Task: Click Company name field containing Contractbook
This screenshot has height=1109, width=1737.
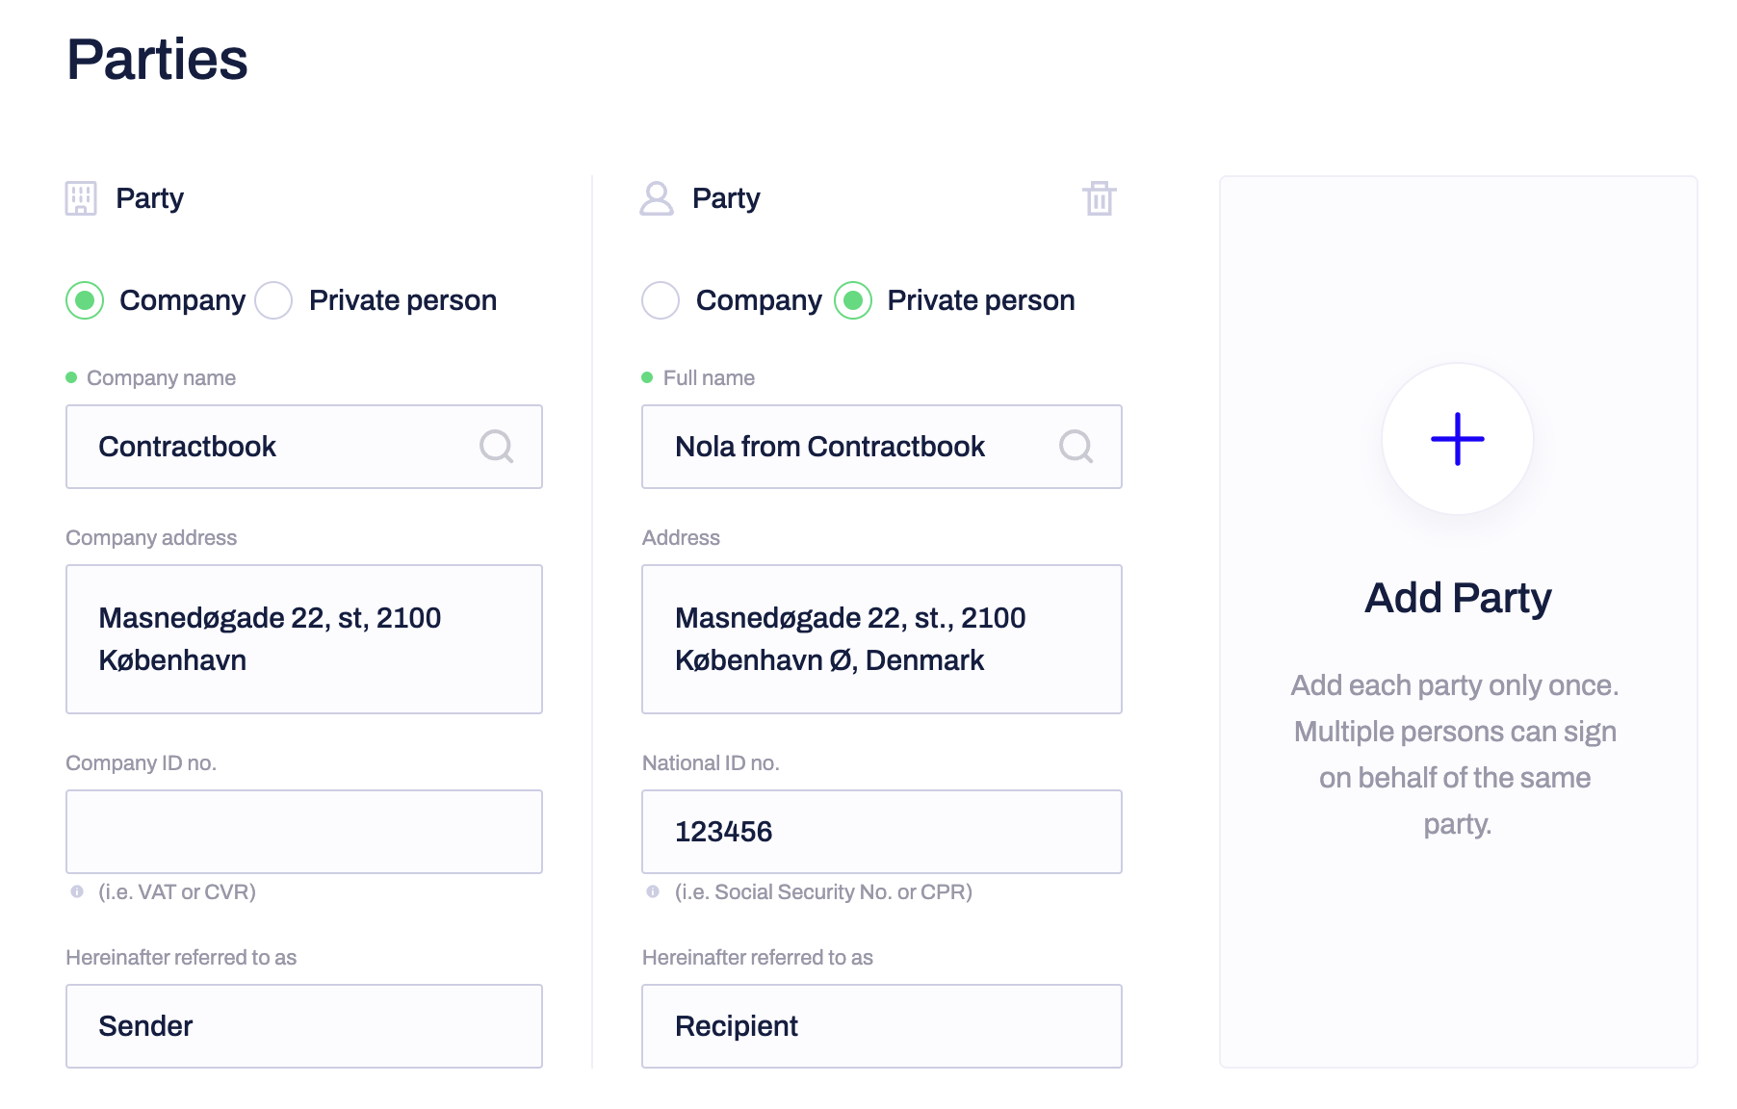Action: coord(304,447)
